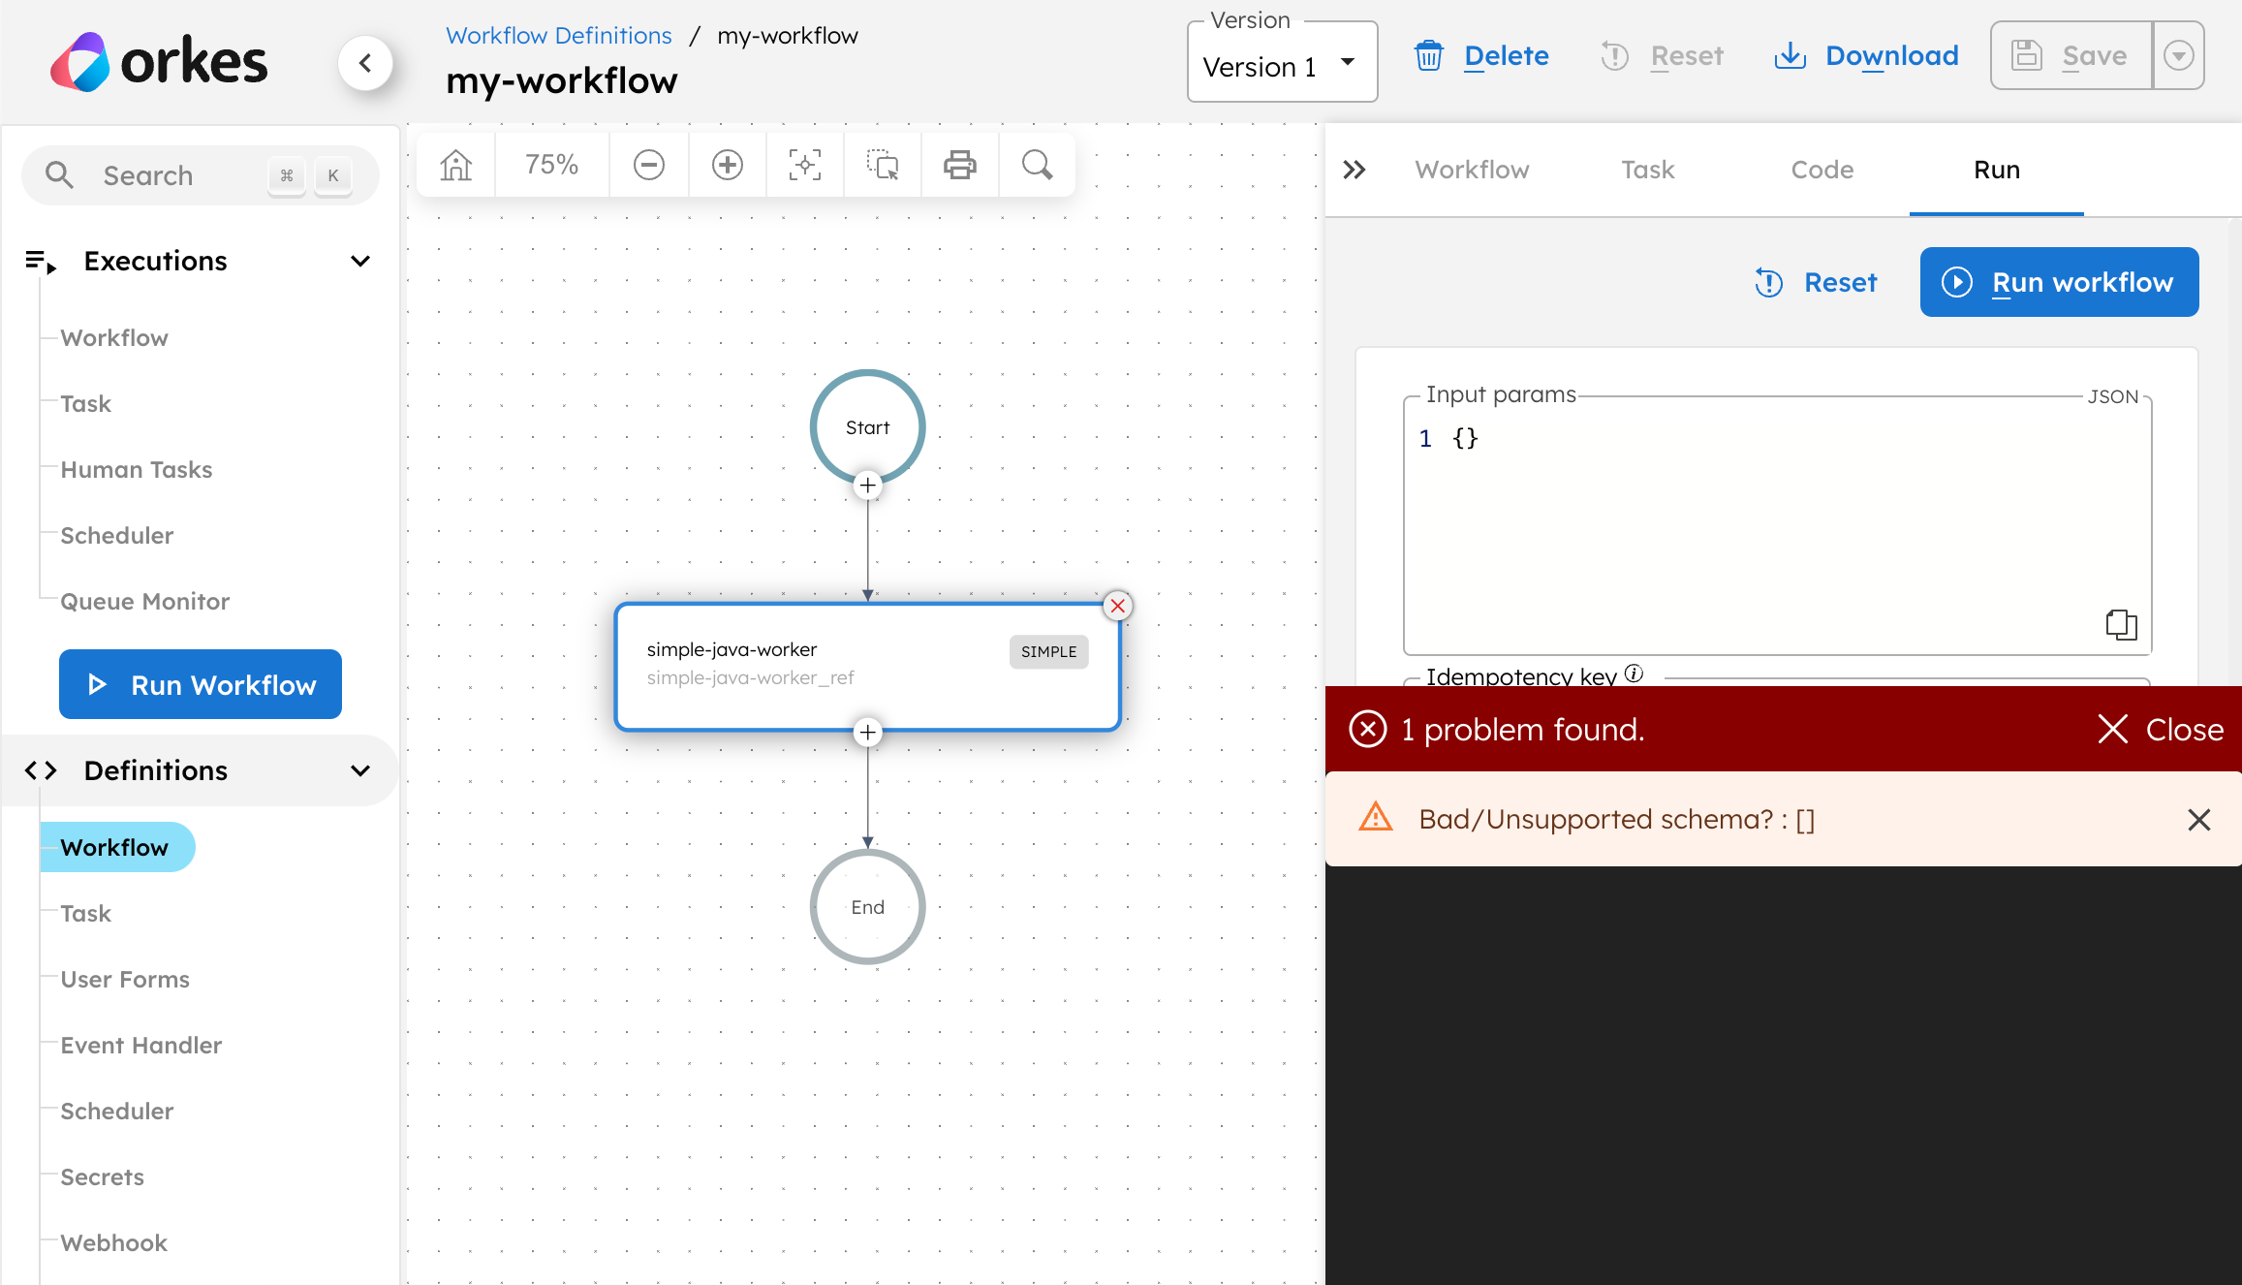Switch to the Code tab
The image size is (2242, 1285).
[1822, 170]
